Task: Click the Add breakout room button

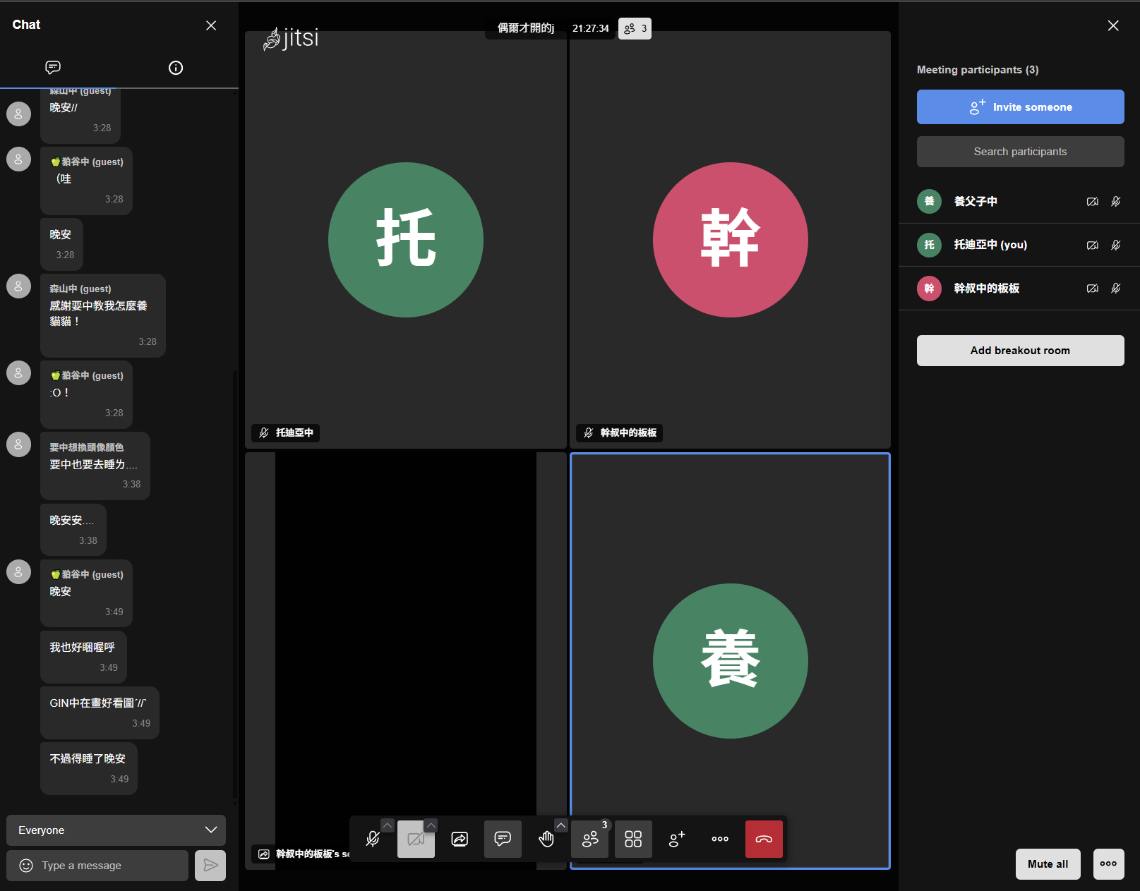Action: (x=1020, y=351)
